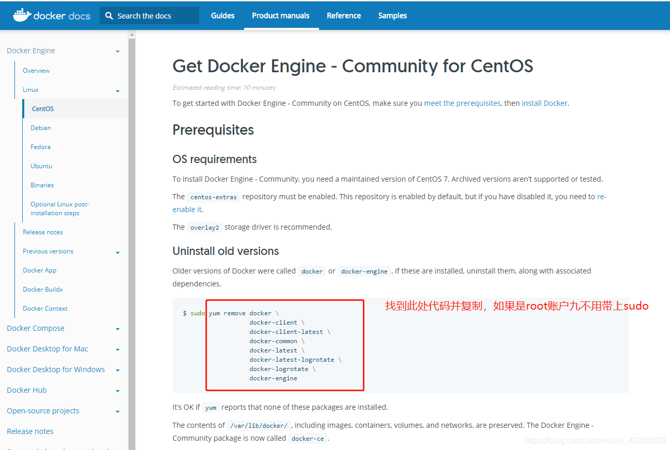
Task: Click the OS requirements heading
Action: pos(215,159)
